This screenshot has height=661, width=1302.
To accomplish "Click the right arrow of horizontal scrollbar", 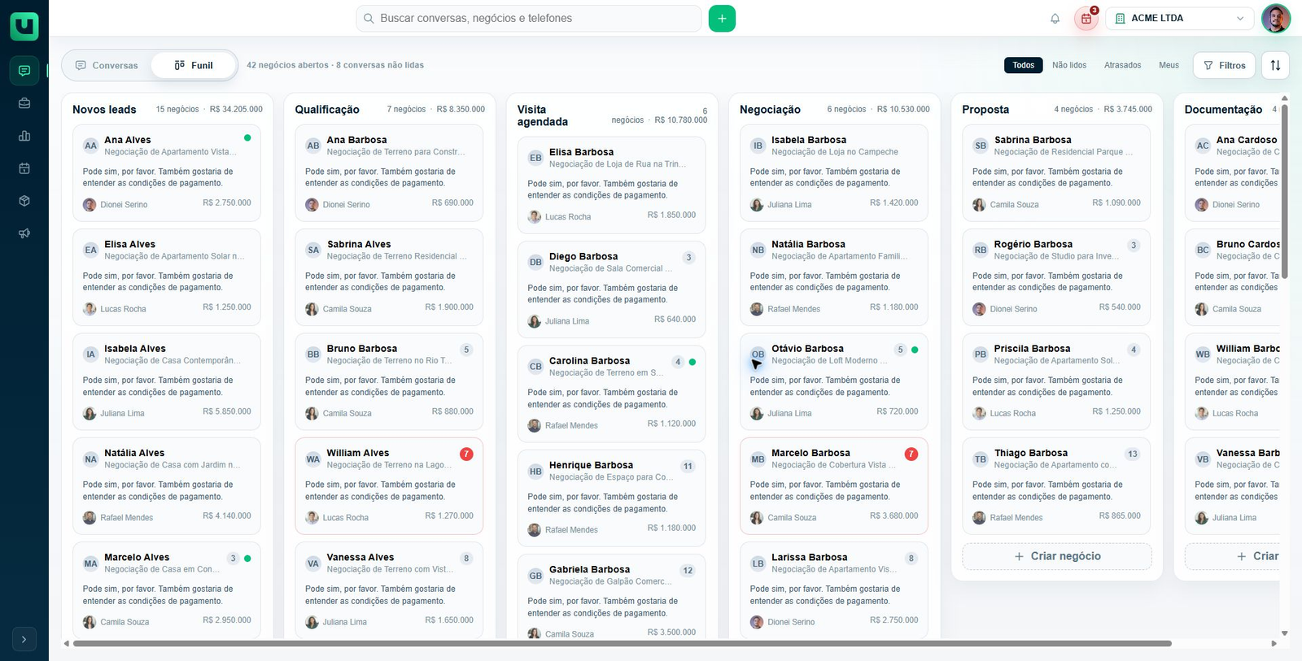I will click(x=1274, y=643).
